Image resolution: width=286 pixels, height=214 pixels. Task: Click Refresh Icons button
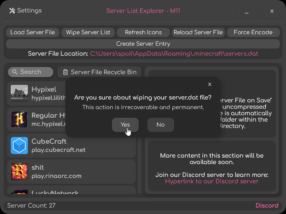pyautogui.click(x=143, y=32)
